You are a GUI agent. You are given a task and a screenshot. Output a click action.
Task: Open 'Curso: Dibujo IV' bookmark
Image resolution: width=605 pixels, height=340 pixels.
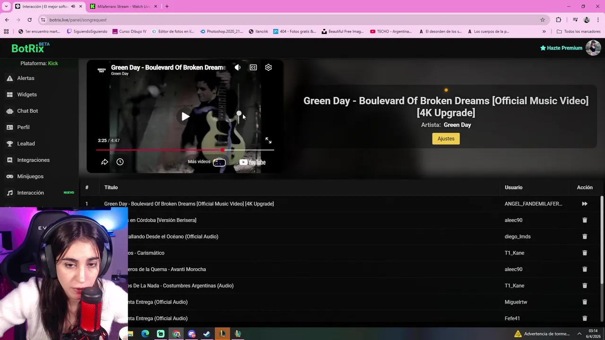point(129,32)
